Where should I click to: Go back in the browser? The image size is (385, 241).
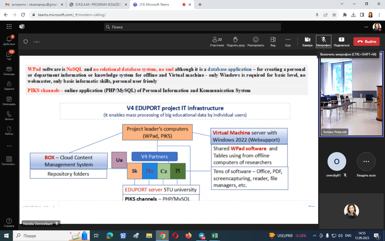tap(6, 15)
